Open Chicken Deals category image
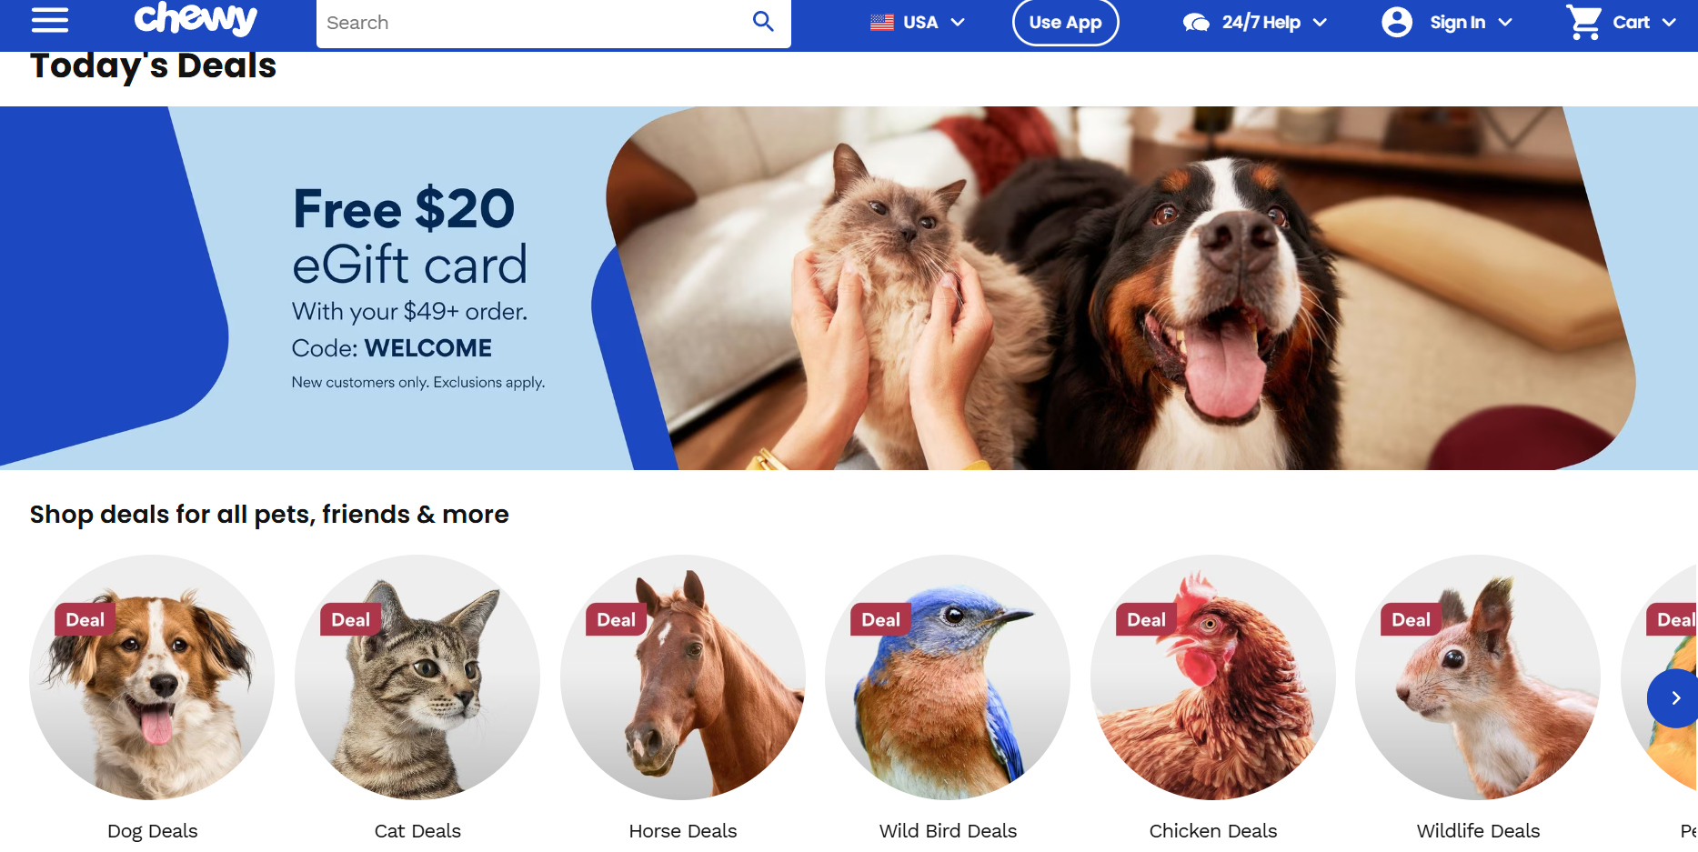Image resolution: width=1698 pixels, height=852 pixels. (1213, 677)
